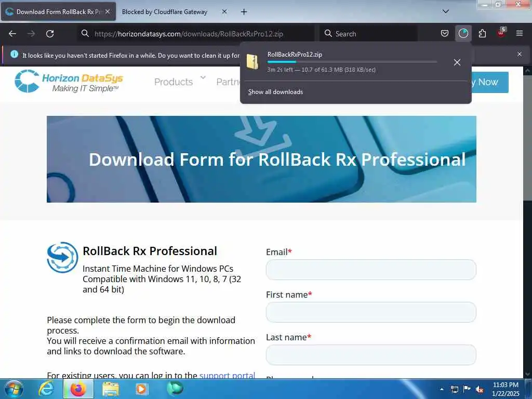Open the Firefox hamburger menu
The height and width of the screenshot is (399, 532).
click(x=520, y=33)
